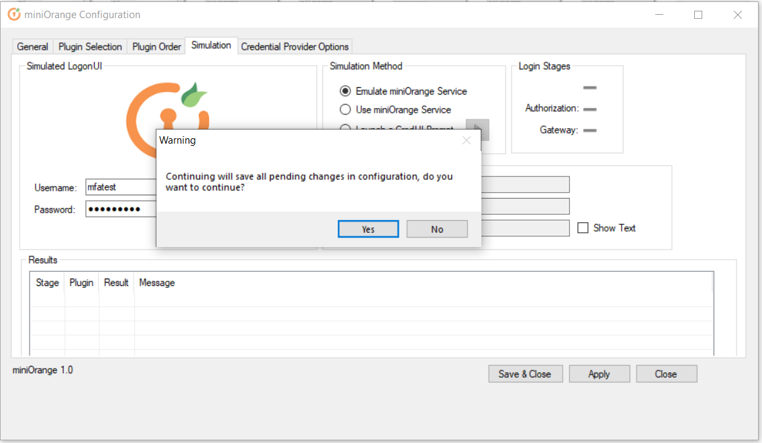Click the Close button at bottom
Image resolution: width=762 pixels, height=443 pixels.
[666, 374]
